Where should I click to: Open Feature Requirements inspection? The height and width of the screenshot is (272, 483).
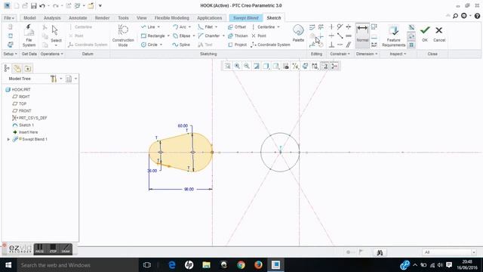point(393,36)
